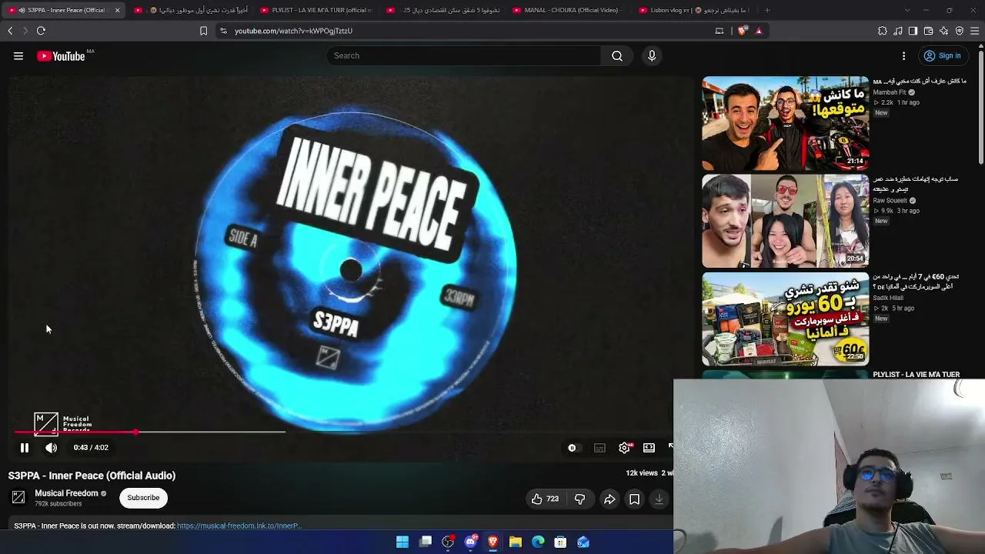Subscribe to Musical Freedom
This screenshot has width=985, height=554.
(x=143, y=498)
